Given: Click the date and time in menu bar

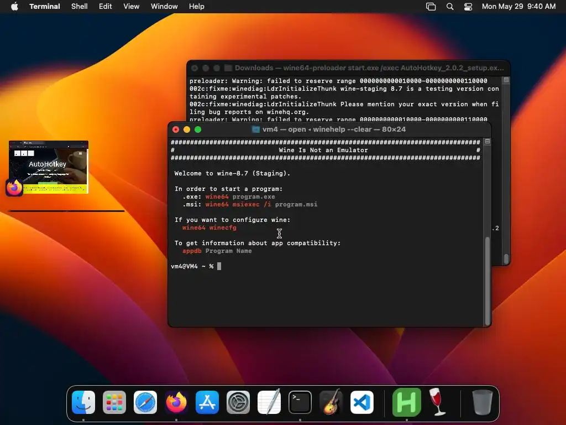Looking at the screenshot, I should (x=518, y=7).
